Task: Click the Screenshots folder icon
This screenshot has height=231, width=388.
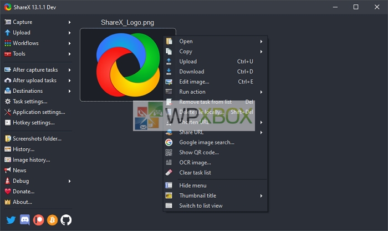Action: [x=8, y=139]
